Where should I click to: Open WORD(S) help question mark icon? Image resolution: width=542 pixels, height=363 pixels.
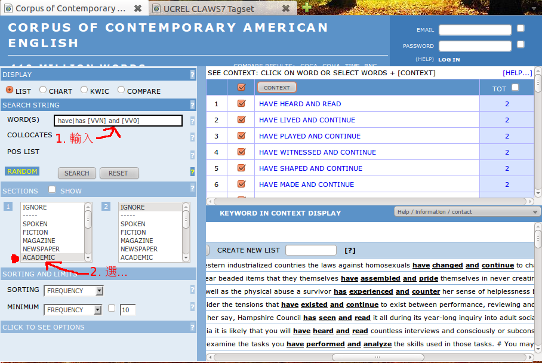[x=192, y=121]
